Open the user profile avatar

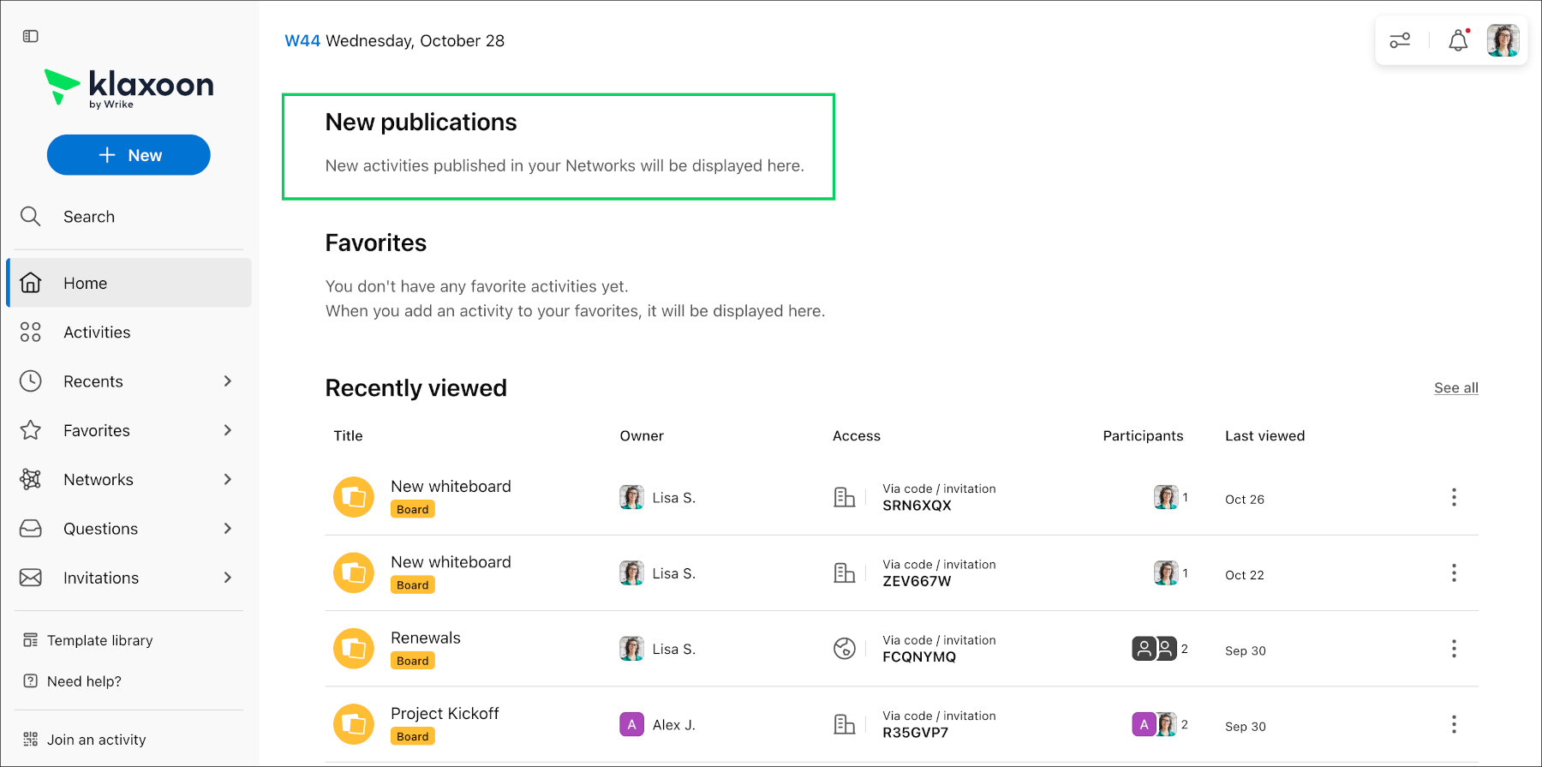click(x=1503, y=40)
